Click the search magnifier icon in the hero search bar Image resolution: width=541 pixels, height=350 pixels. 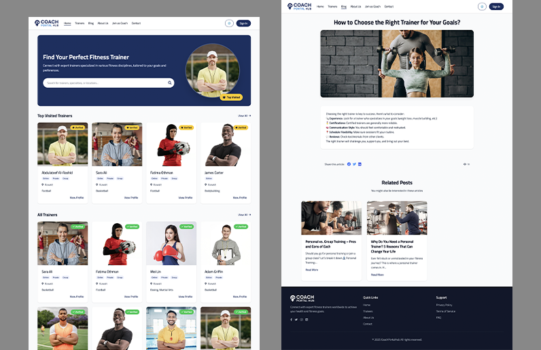170,83
